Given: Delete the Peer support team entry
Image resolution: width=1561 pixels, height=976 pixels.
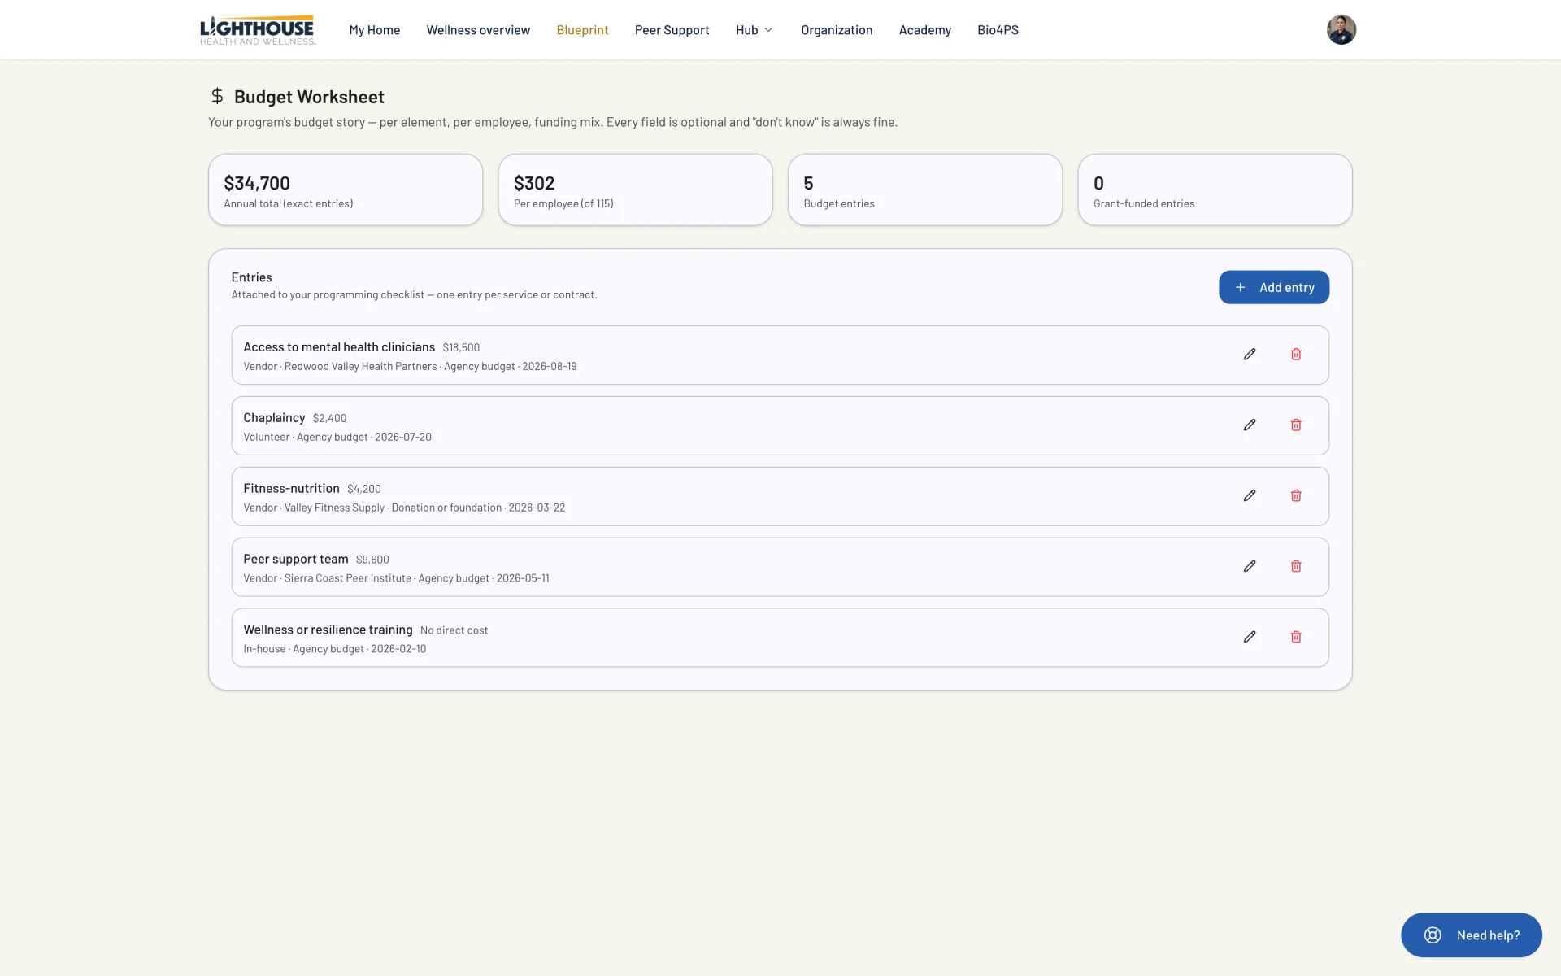Looking at the screenshot, I should 1296,567.
